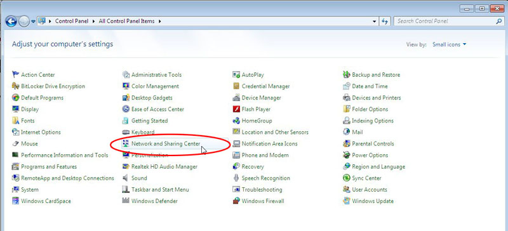Open the Flash Player icon
Screen dimensions: 508x231
click(x=236, y=109)
